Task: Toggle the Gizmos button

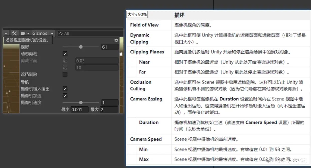Action: pos(40,33)
